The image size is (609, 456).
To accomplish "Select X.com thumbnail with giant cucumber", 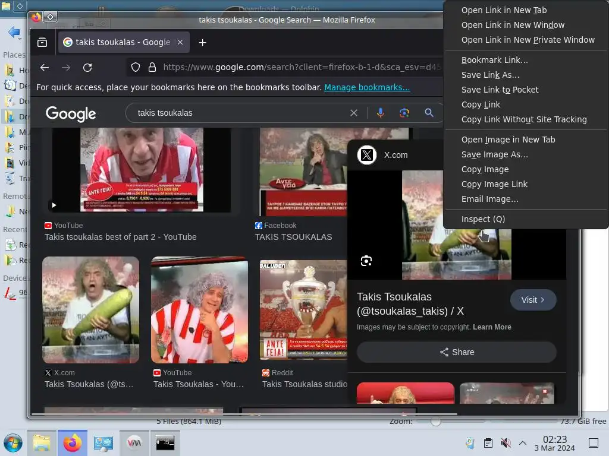I will point(90,310).
